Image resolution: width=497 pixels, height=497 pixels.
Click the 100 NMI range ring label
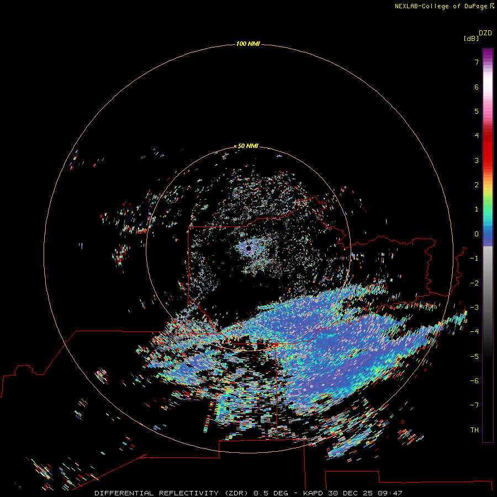point(248,44)
